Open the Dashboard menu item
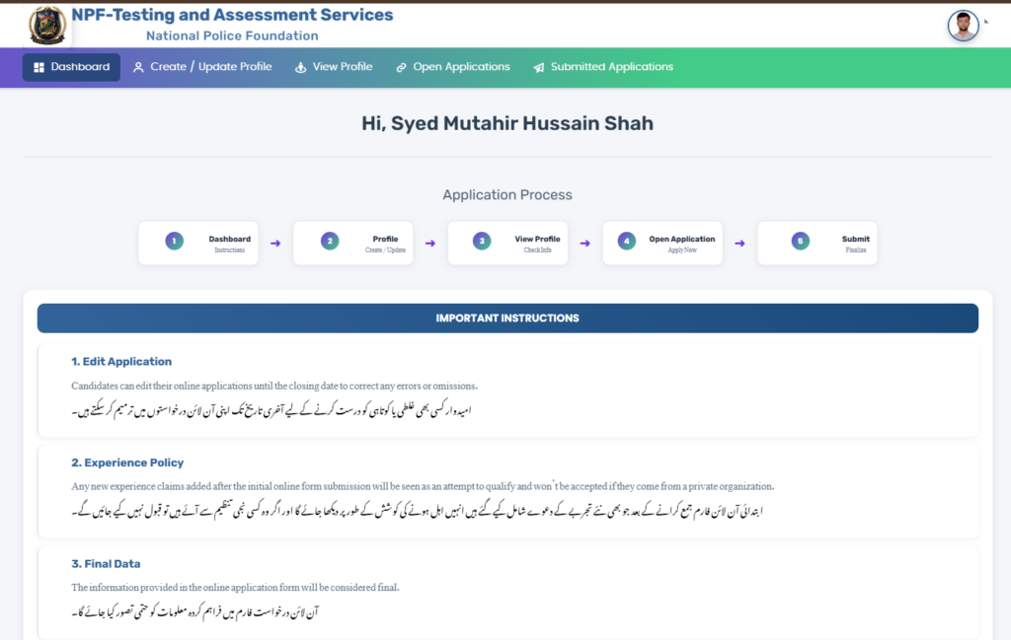Image resolution: width=1011 pixels, height=640 pixels. pyautogui.click(x=71, y=67)
